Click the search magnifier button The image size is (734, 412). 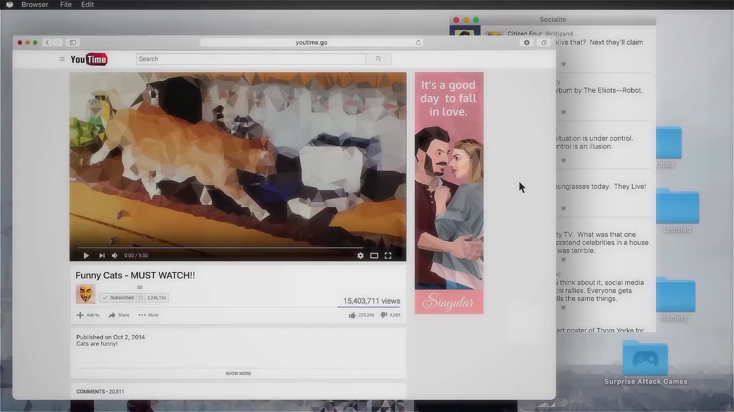(x=378, y=59)
